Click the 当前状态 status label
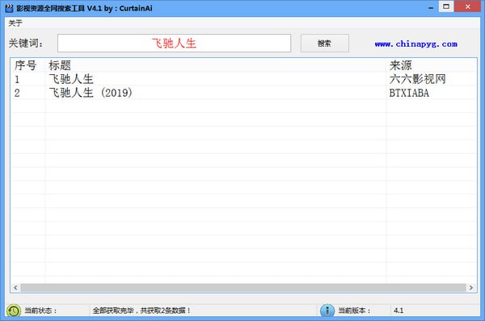This screenshot has height=321, width=485. pos(40,311)
